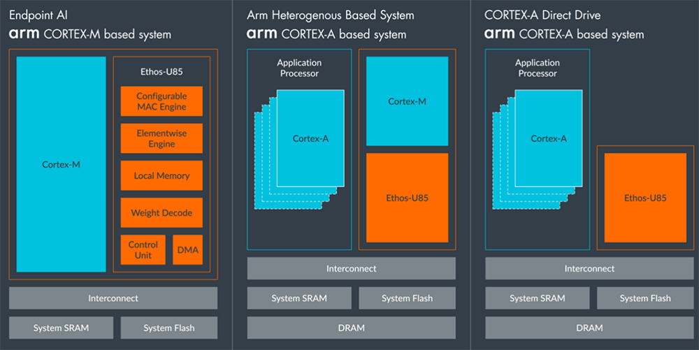699x350 pixels.
Task: Click the DRAM bar in Heterogenous Based System
Action: pyautogui.click(x=351, y=328)
